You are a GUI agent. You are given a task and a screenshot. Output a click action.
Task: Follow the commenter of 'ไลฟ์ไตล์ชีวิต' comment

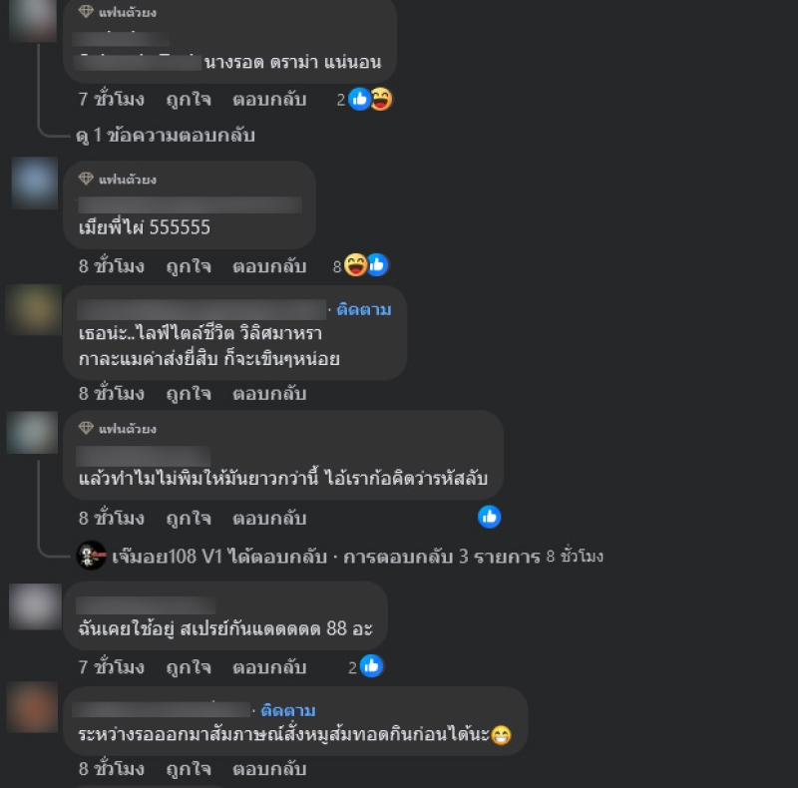(364, 309)
